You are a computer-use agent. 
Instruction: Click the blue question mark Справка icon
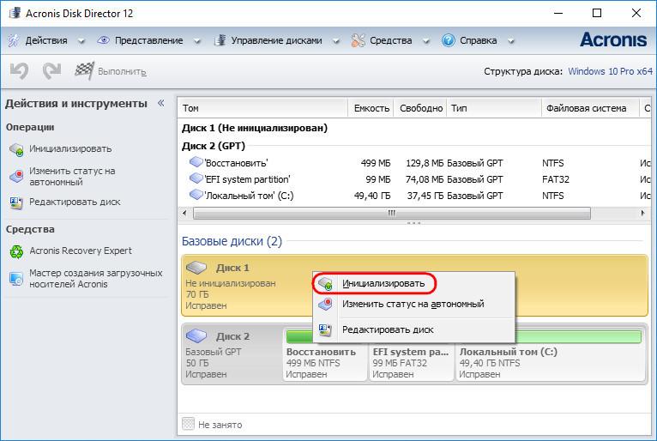[449, 40]
